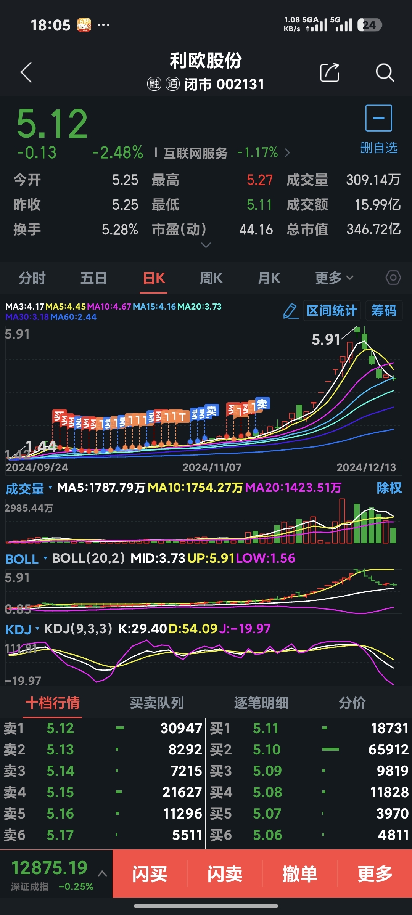Image resolution: width=412 pixels, height=915 pixels.
Task: Tap the pencil drawing tool icon
Action: (x=291, y=311)
